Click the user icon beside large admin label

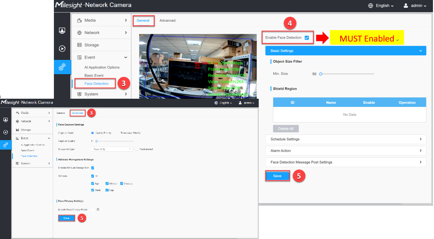[406, 6]
